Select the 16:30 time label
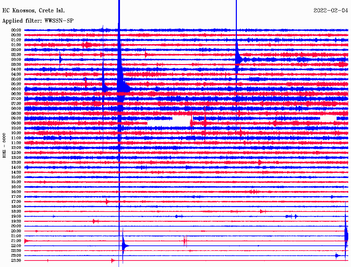This screenshot has height=267, width=351. pos(16,192)
